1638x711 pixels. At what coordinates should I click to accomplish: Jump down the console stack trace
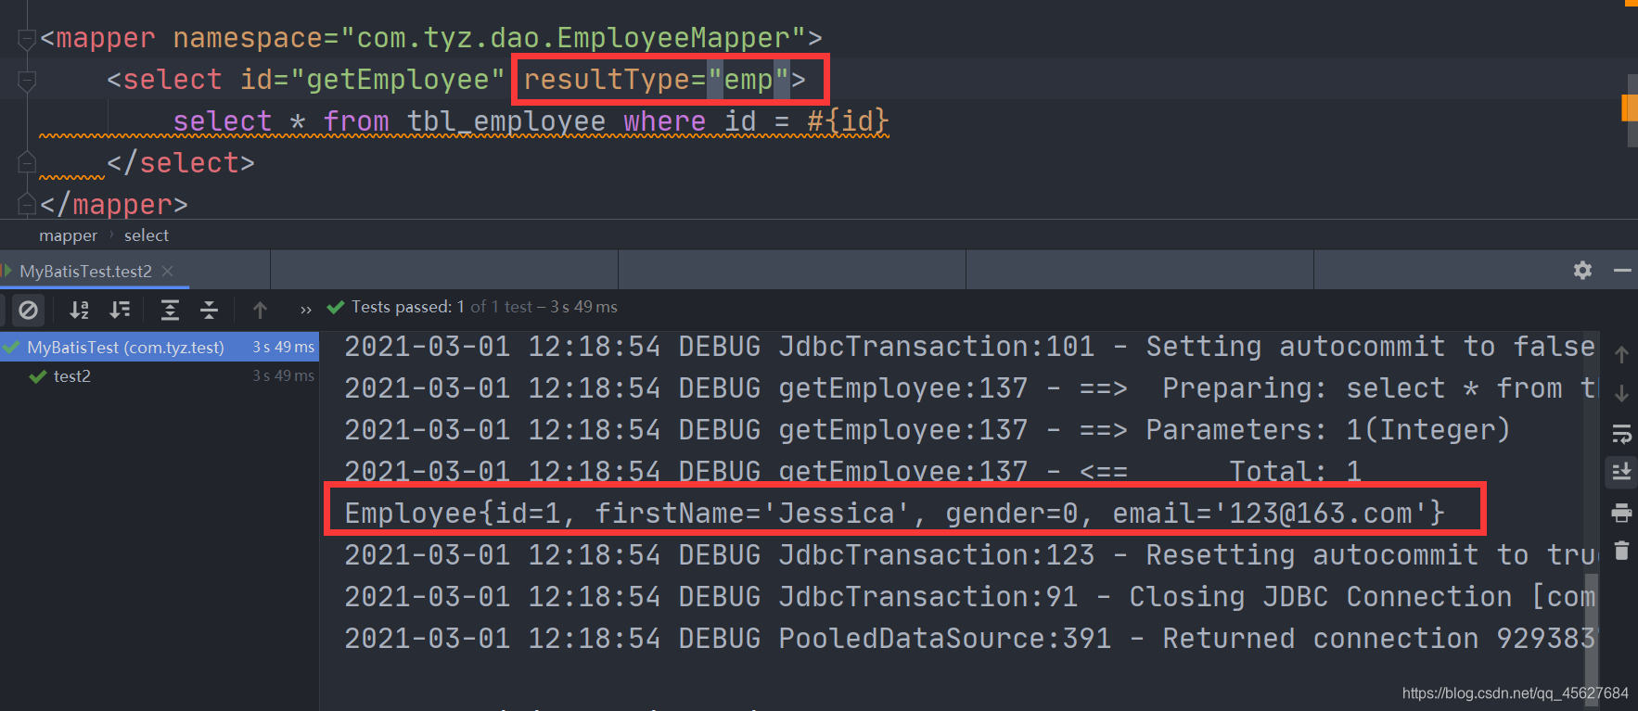1621,394
